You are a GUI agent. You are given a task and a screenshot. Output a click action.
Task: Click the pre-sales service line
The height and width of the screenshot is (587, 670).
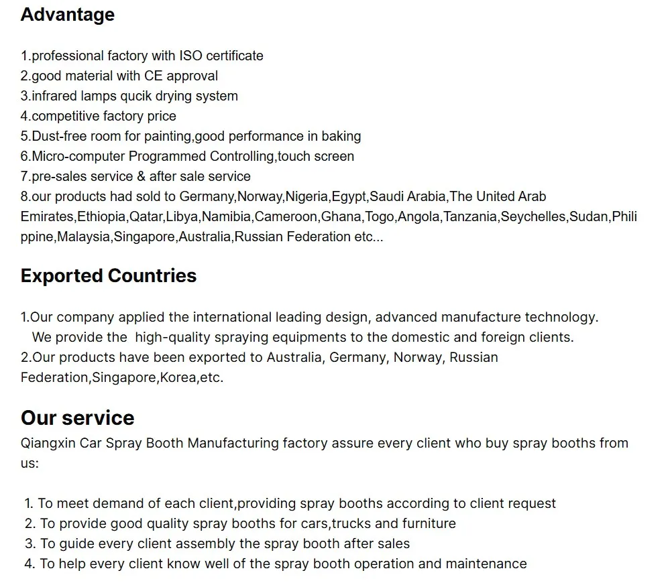tap(136, 176)
